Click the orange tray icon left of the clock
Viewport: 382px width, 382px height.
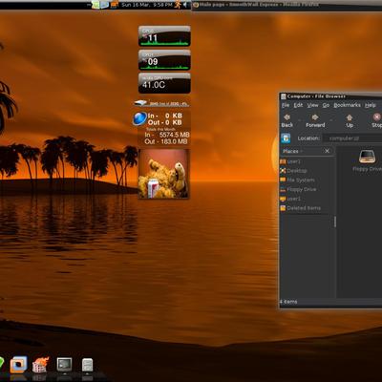(115, 5)
